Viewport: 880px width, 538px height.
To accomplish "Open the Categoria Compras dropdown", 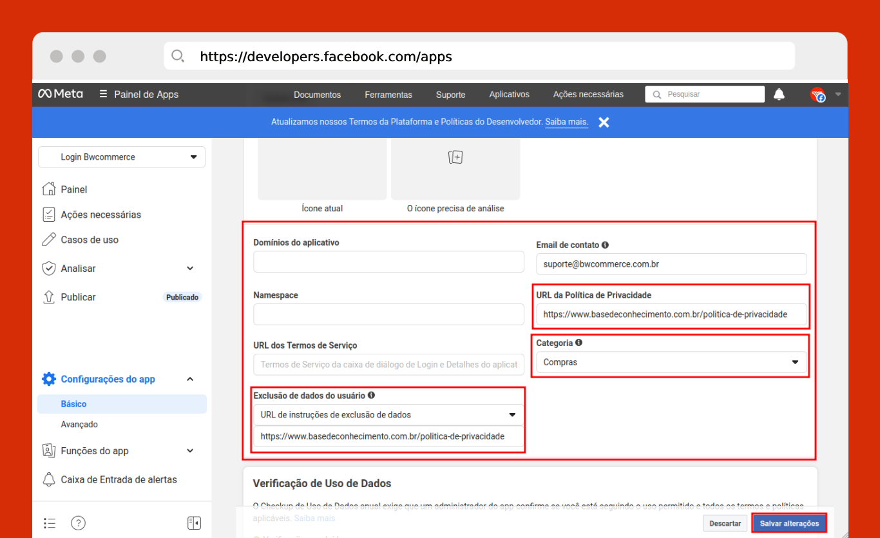I will [x=671, y=362].
